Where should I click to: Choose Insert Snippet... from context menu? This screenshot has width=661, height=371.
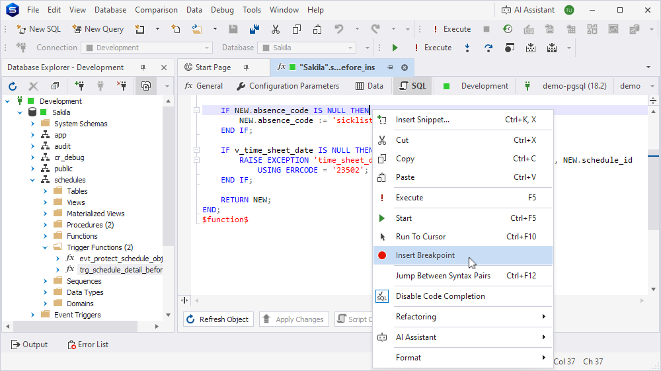tap(463, 120)
